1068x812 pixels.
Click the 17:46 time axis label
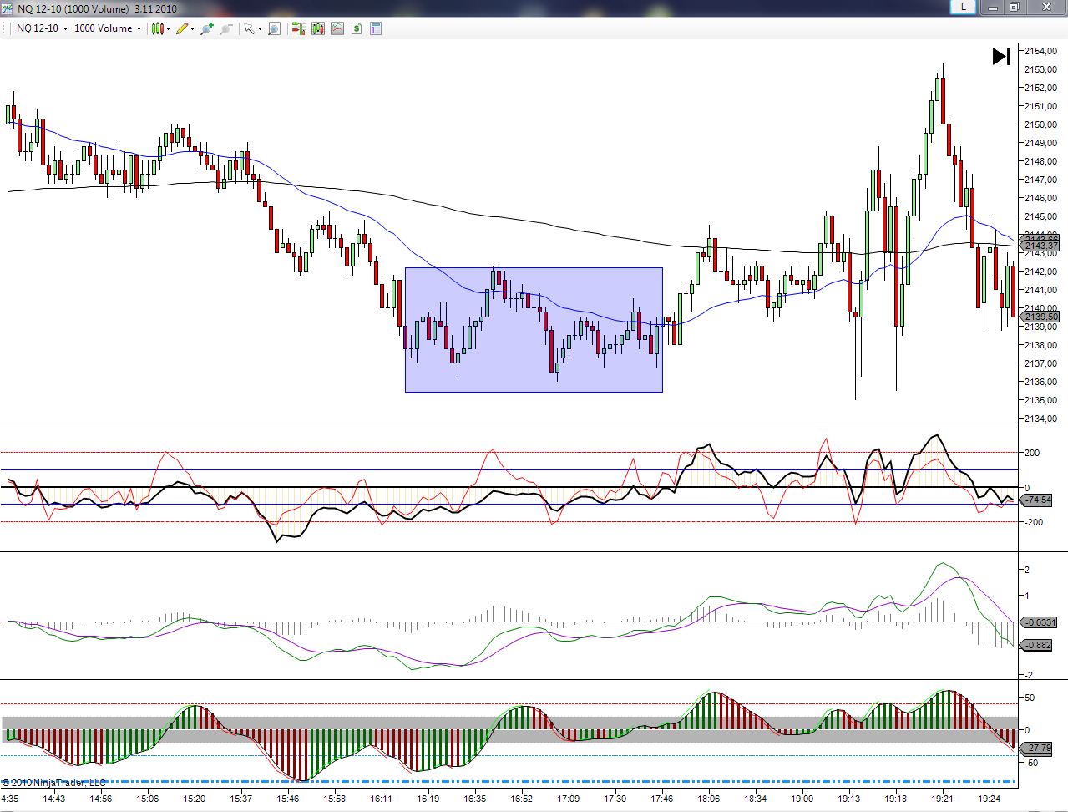(662, 799)
